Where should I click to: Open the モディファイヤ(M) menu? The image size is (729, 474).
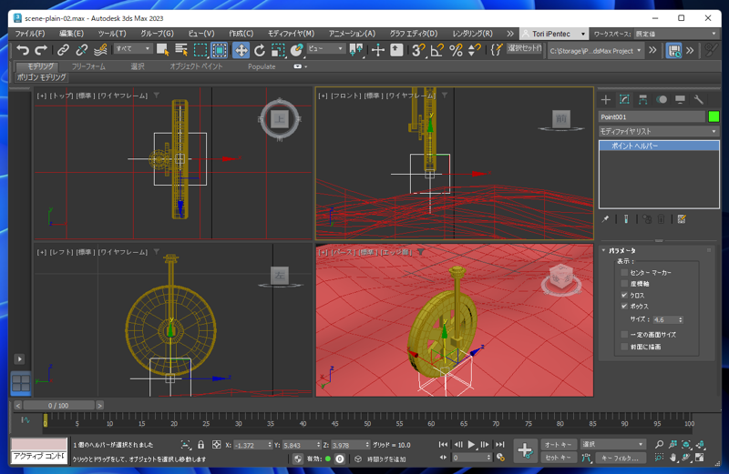coord(291,34)
